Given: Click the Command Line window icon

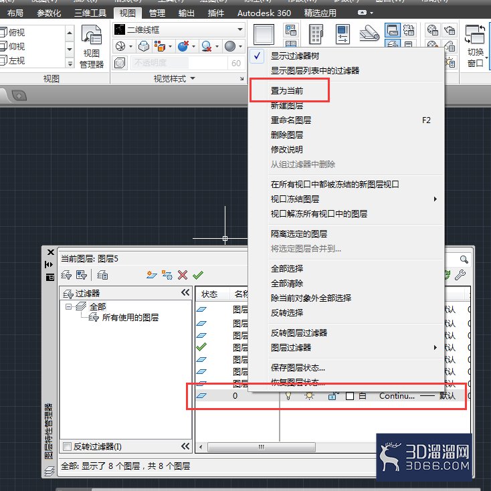Looking at the screenshot, I should point(393,30).
